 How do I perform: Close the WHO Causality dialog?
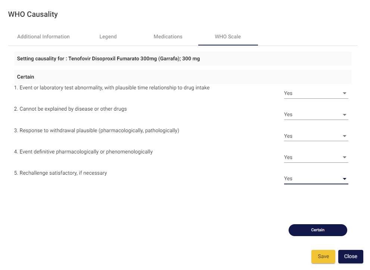[351, 257]
